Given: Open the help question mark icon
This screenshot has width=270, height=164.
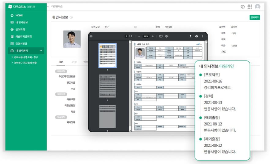Looking at the screenshot, I should point(243,7).
